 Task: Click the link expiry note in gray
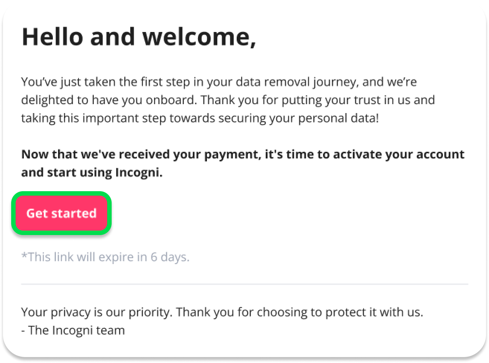point(105,257)
